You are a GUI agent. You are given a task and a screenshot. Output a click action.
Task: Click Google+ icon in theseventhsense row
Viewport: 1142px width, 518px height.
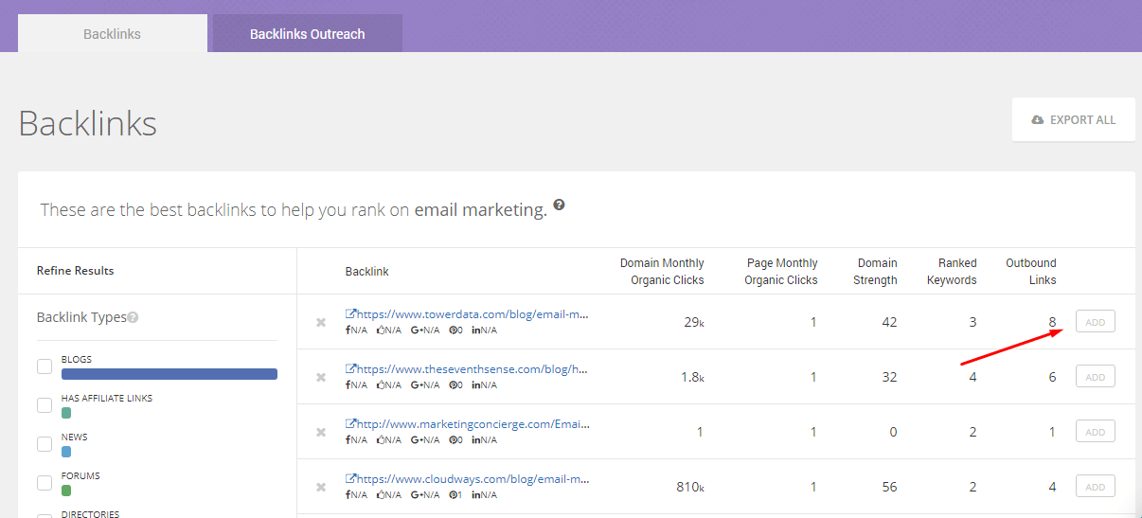(416, 385)
